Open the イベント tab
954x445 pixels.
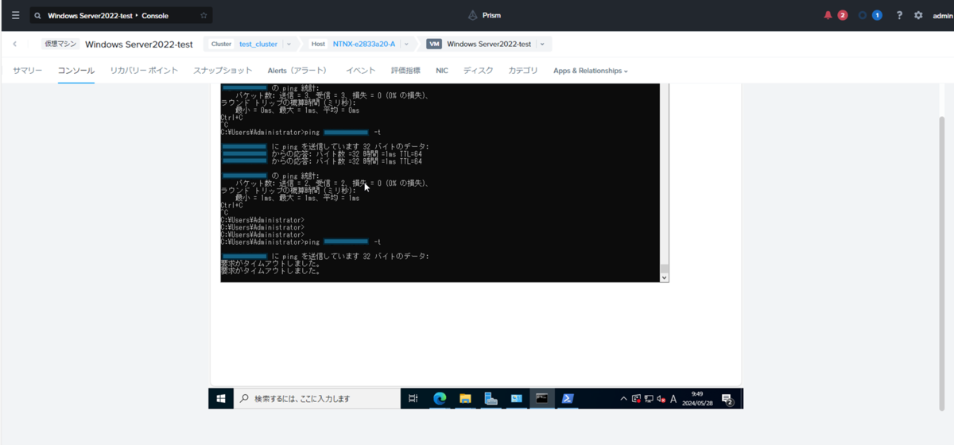coord(361,71)
